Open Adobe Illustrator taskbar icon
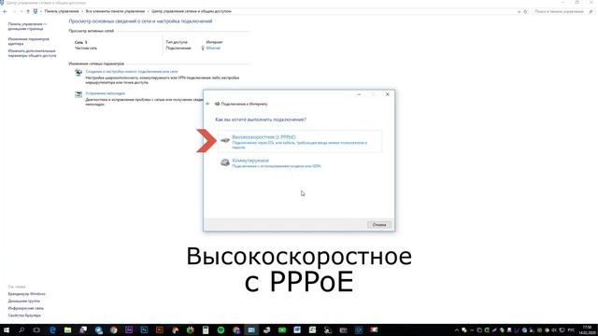 [160, 329]
